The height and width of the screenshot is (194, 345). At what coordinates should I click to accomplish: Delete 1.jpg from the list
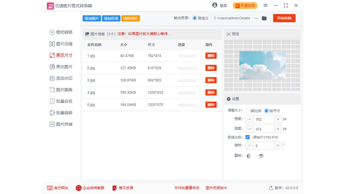point(211,56)
